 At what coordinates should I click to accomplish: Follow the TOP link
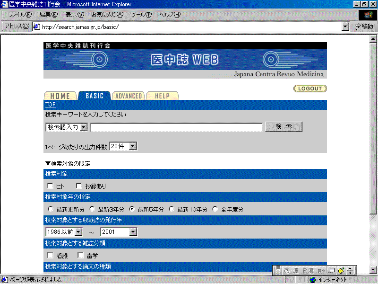click(x=51, y=105)
